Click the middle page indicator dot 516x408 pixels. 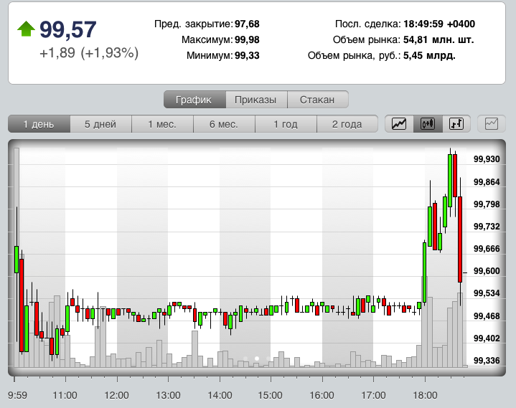click(x=257, y=359)
